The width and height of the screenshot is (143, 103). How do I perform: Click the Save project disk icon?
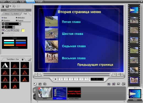7,6
